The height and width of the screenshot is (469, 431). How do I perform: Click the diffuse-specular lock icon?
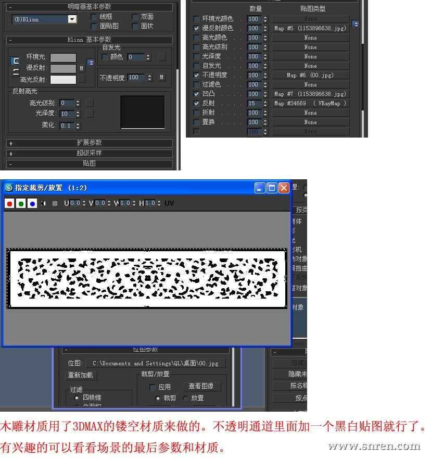(15, 72)
